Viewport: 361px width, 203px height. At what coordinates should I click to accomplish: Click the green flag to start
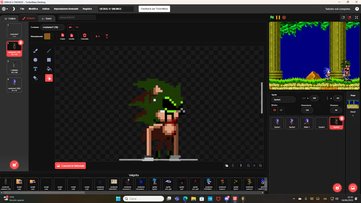point(272,18)
